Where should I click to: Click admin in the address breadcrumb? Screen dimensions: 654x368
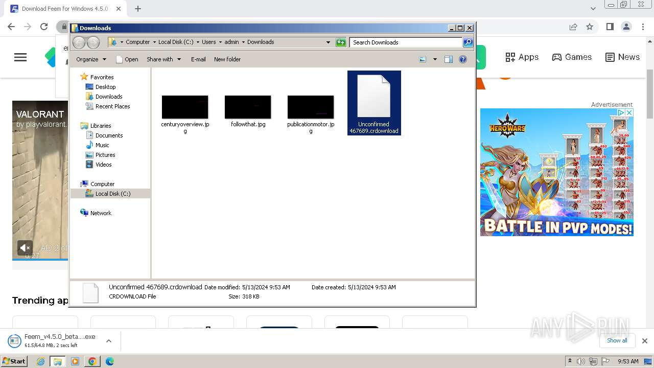[x=231, y=42]
